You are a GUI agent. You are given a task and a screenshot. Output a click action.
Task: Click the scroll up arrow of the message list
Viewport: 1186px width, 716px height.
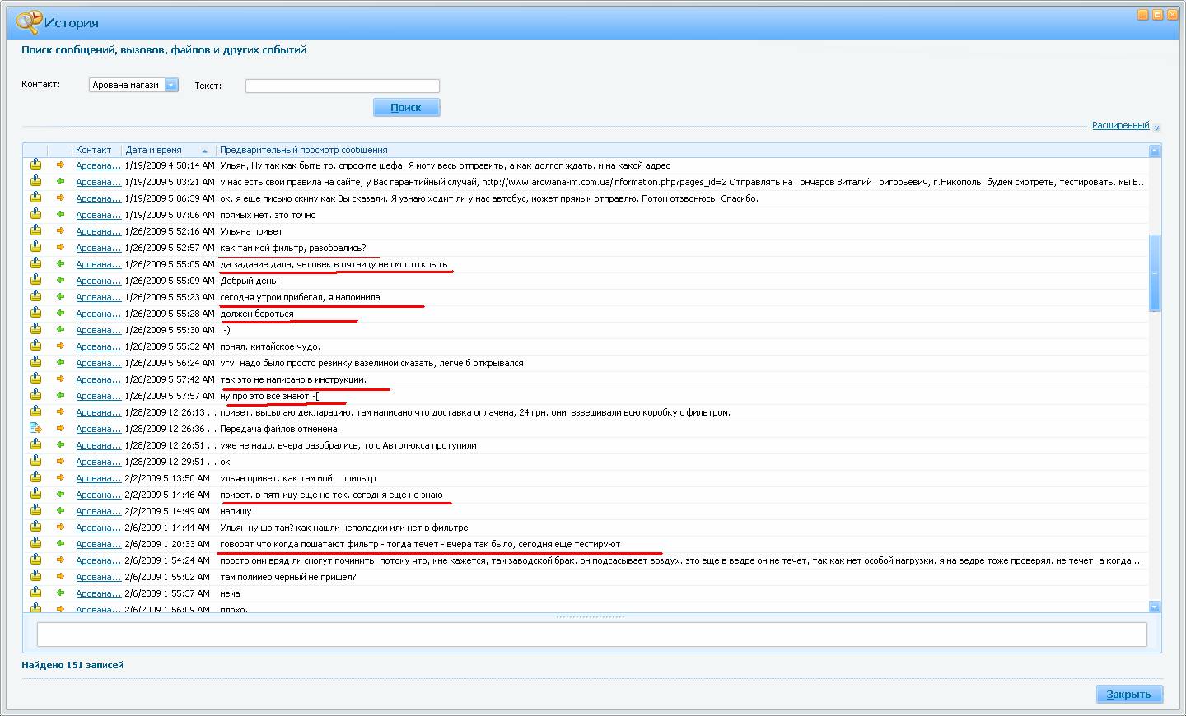coord(1154,151)
